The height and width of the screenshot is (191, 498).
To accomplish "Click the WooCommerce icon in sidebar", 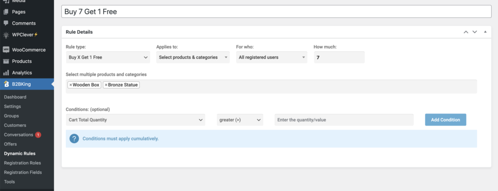I will pyautogui.click(x=6, y=50).
